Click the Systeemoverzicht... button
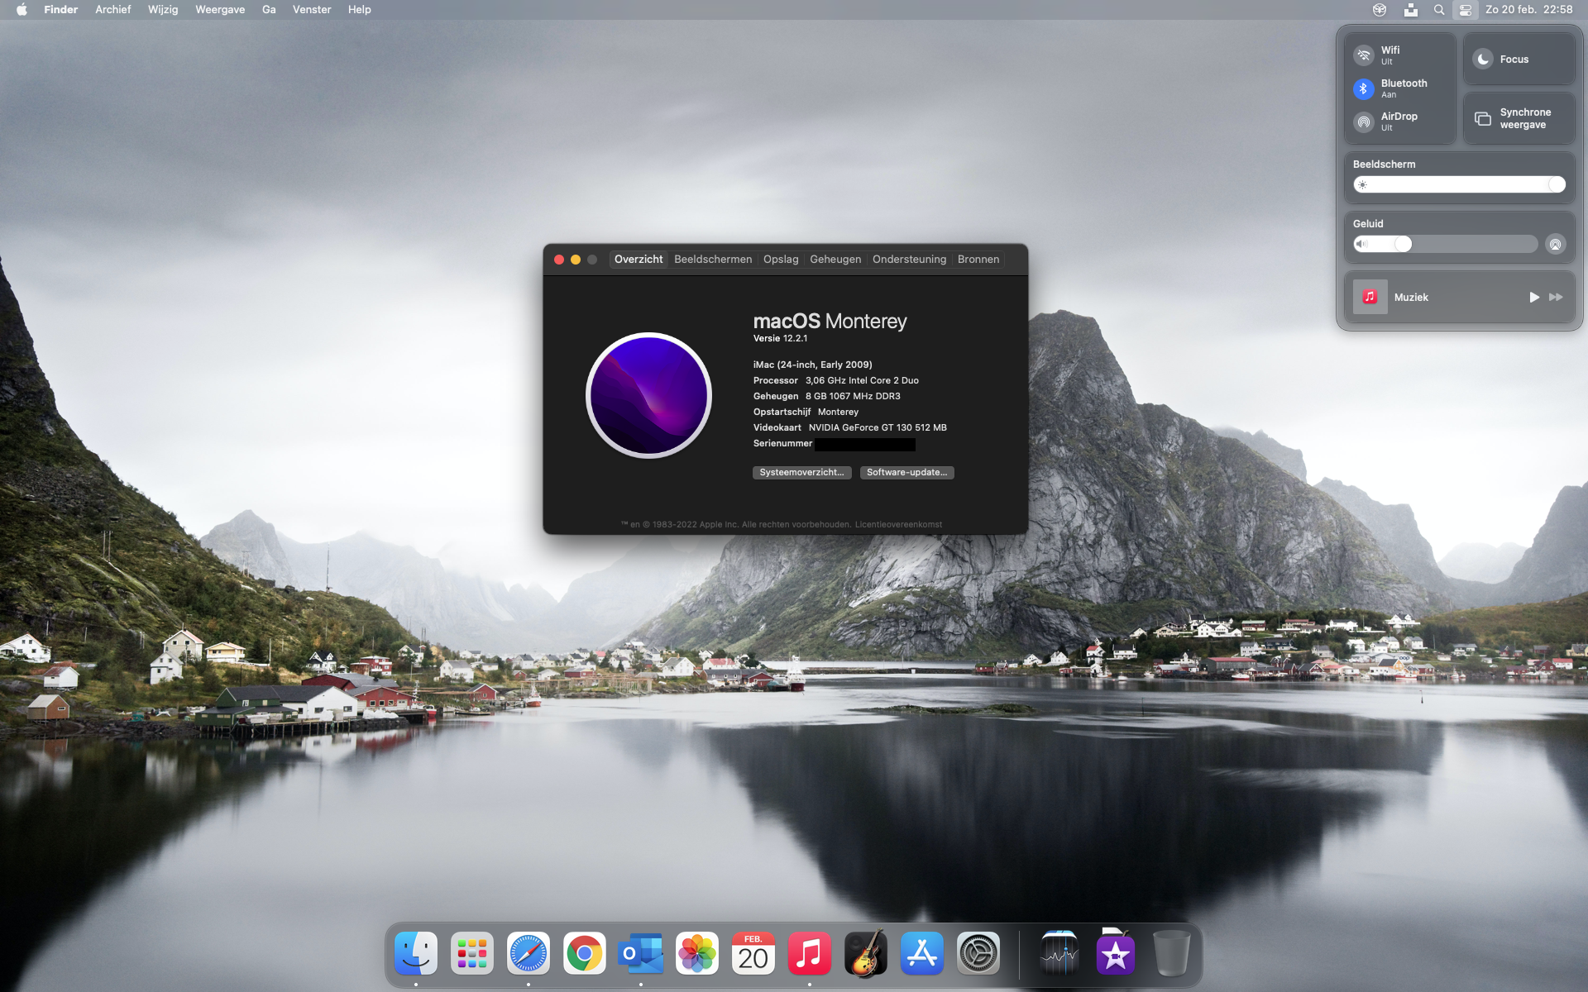The image size is (1588, 992). tap(801, 473)
